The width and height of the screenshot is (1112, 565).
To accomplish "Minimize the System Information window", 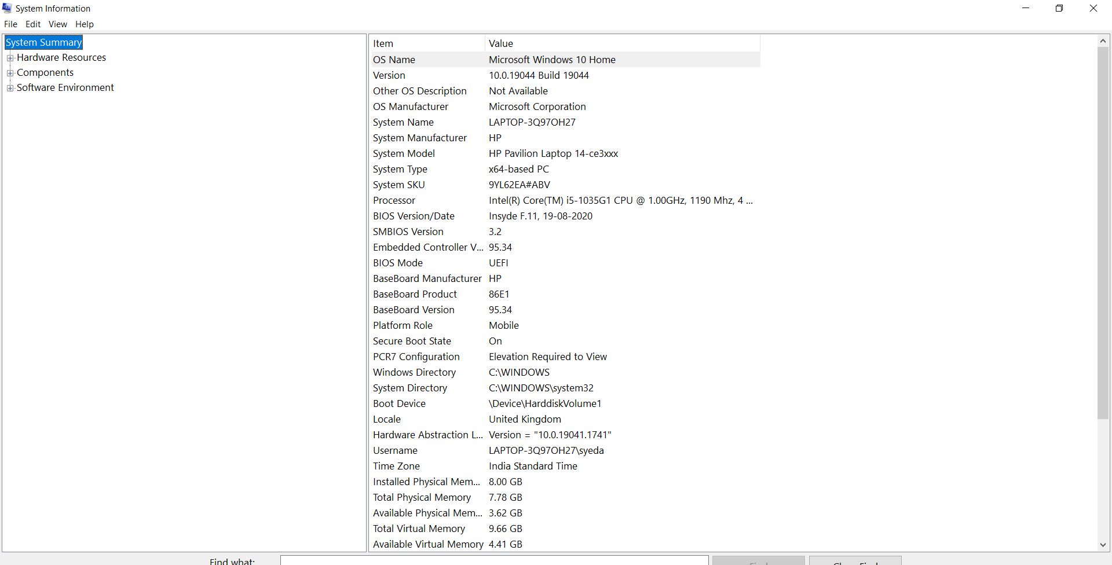I will [x=1026, y=8].
